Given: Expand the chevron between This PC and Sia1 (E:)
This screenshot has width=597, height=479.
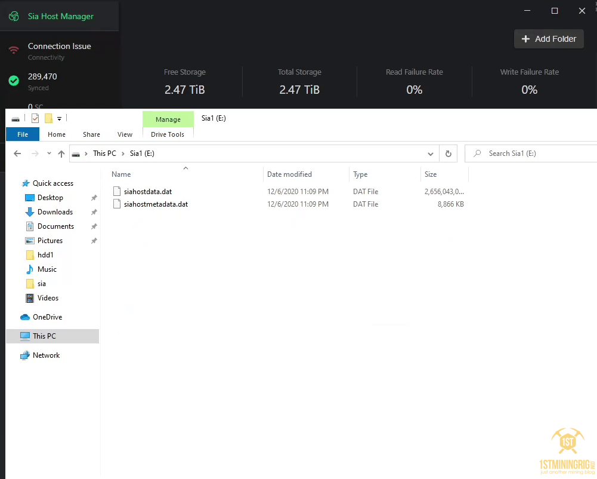Looking at the screenshot, I should (x=123, y=153).
